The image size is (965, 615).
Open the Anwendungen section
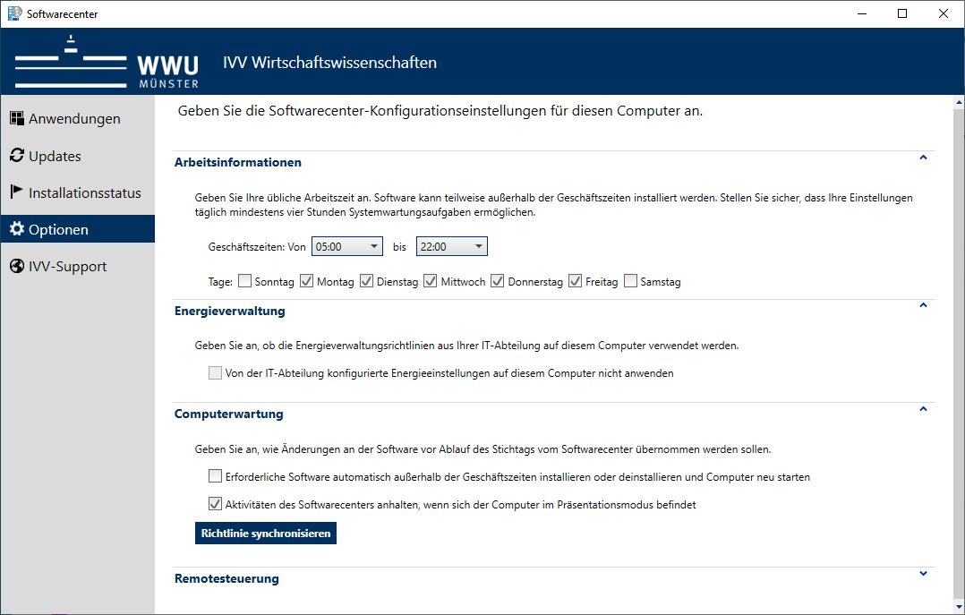click(x=78, y=119)
